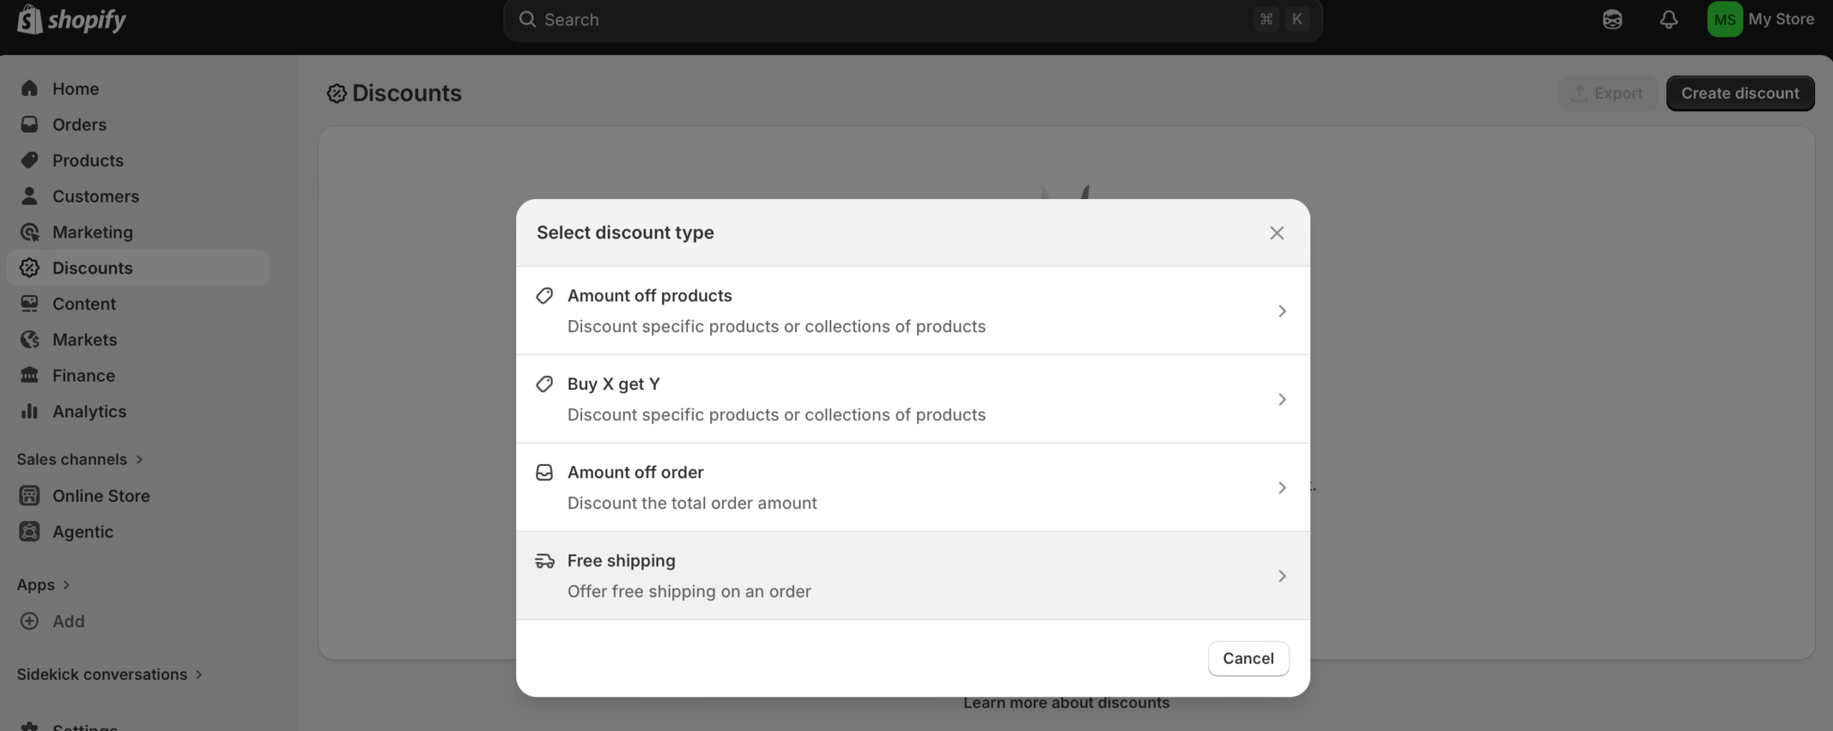This screenshot has width=1833, height=731.
Task: Open Amount off products via chevron
Action: coord(1282,311)
